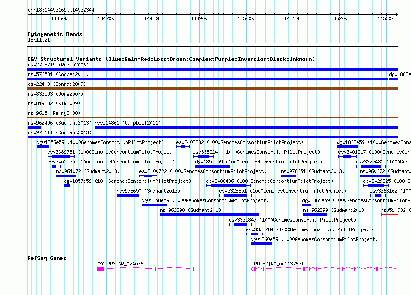Viewport: 411px width, 295px height.
Task: Click nsv978611 (Sudmant2013) variant label
Action: (60, 132)
